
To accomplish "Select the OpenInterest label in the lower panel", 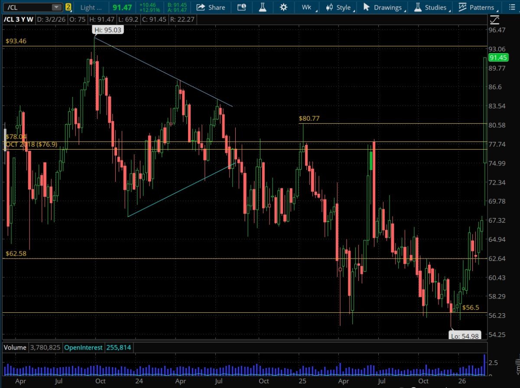I will point(84,347).
